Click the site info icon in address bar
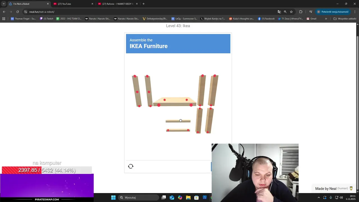Screen dimensions: 359x202 [x=26, y=12]
